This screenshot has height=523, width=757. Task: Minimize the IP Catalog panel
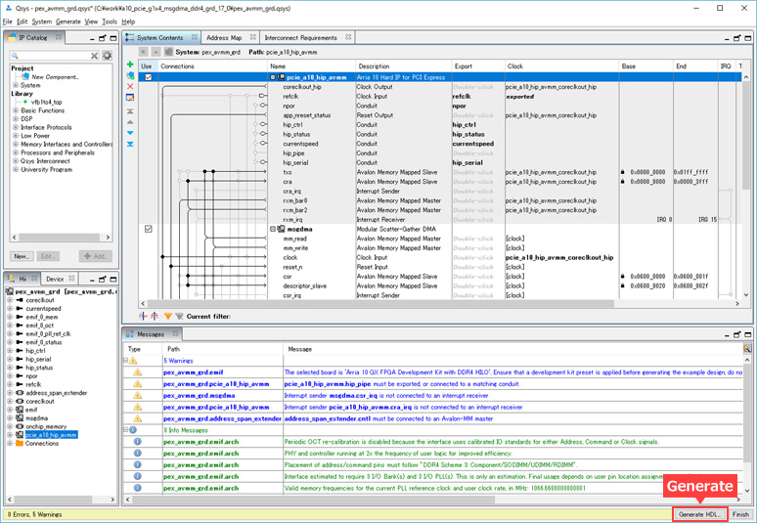(92, 38)
